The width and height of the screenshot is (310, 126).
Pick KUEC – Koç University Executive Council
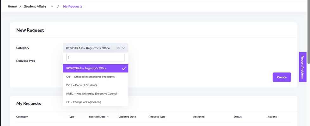tap(92, 94)
